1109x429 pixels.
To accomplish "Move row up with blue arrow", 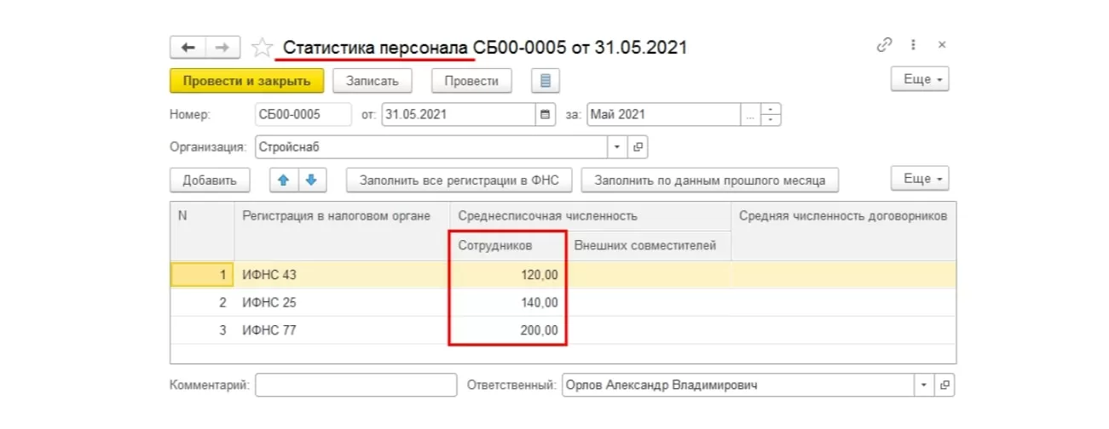I will tap(284, 180).
